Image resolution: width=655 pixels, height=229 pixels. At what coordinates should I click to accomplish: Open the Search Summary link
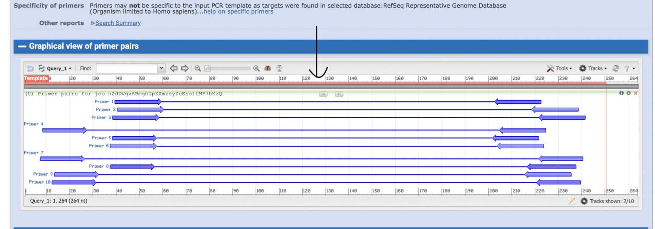coord(118,23)
